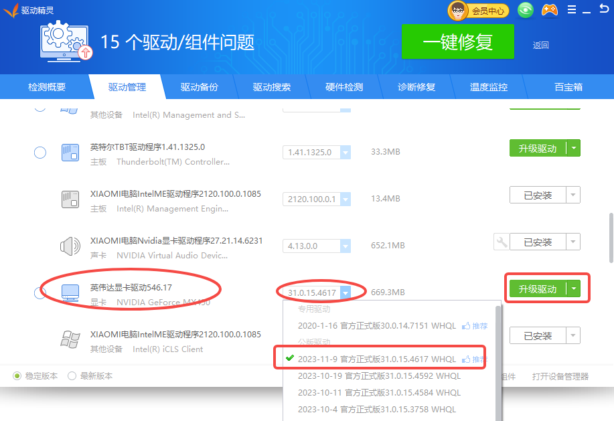Open the green eye icon in title bar
Image resolution: width=614 pixels, height=421 pixels.
tap(526, 10)
